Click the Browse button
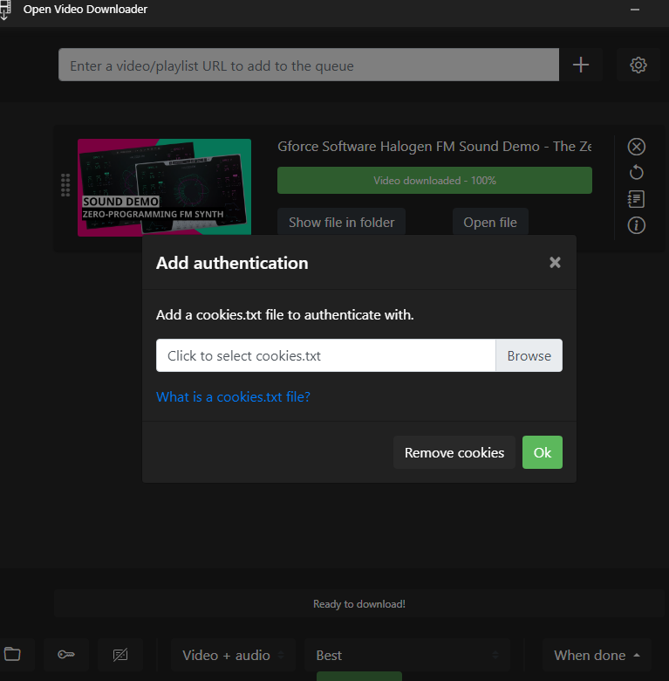Image resolution: width=669 pixels, height=681 pixels. pyautogui.click(x=529, y=355)
